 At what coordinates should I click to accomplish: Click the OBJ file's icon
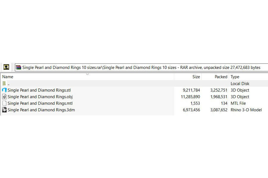tap(4, 97)
